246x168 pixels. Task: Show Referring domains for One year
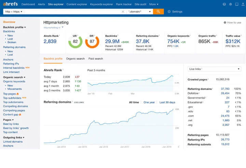[x=149, y=102]
